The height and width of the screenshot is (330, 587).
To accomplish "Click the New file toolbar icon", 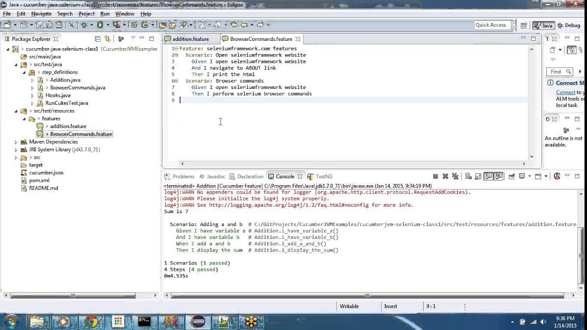I will pyautogui.click(x=7, y=25).
